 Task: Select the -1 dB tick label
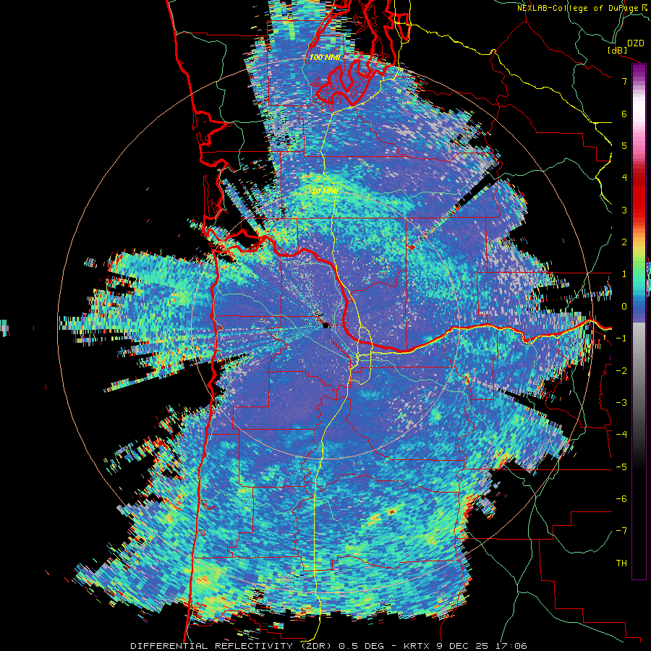point(621,339)
